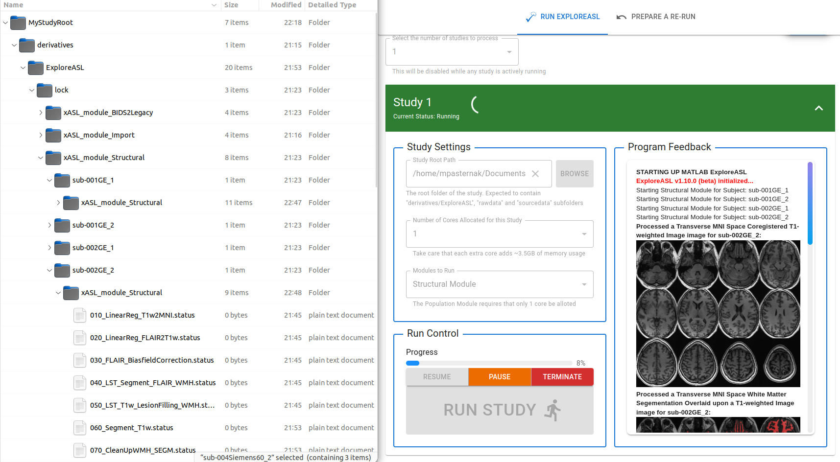This screenshot has width=840, height=462.
Task: Click the sub-002GE_2 folder icon
Action: [x=62, y=270]
